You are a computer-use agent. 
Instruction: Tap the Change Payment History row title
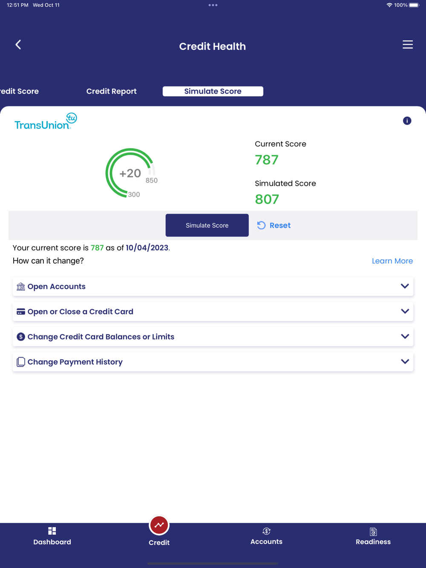[75, 362]
